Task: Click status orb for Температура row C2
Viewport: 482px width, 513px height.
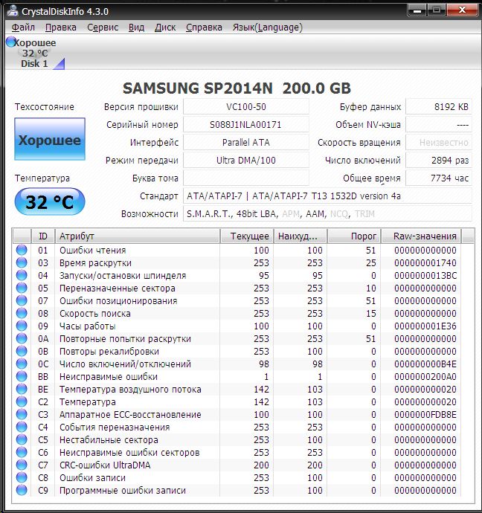Action: (x=22, y=401)
